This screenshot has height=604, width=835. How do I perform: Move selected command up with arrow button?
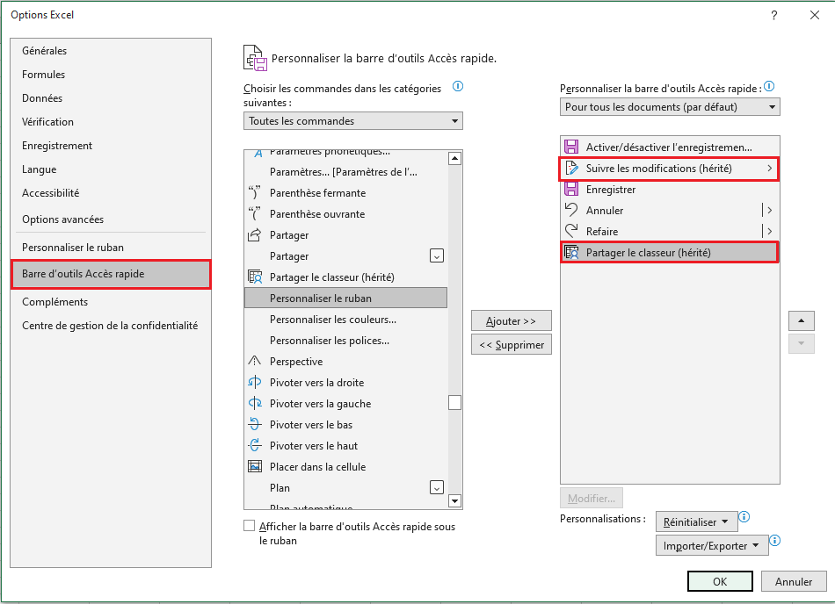pos(802,320)
